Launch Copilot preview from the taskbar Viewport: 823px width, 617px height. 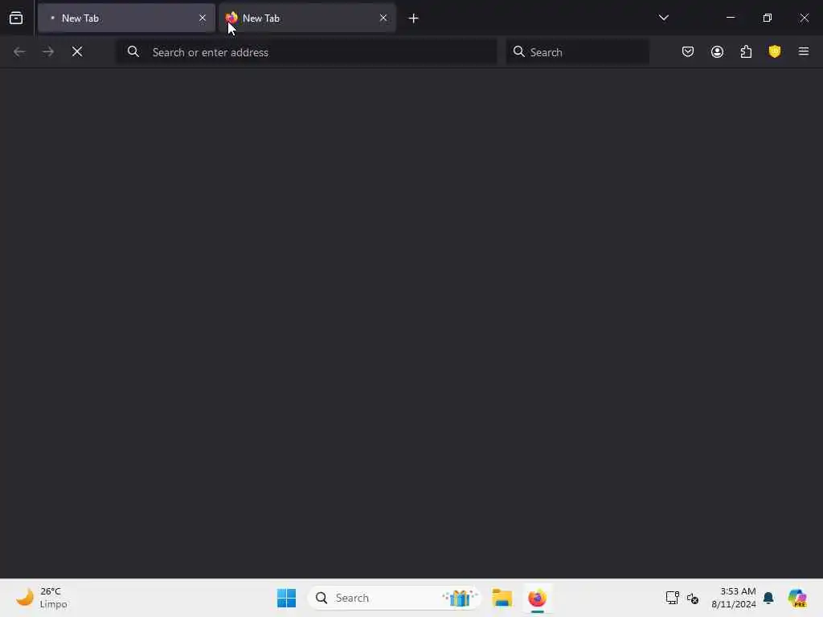pos(797,598)
